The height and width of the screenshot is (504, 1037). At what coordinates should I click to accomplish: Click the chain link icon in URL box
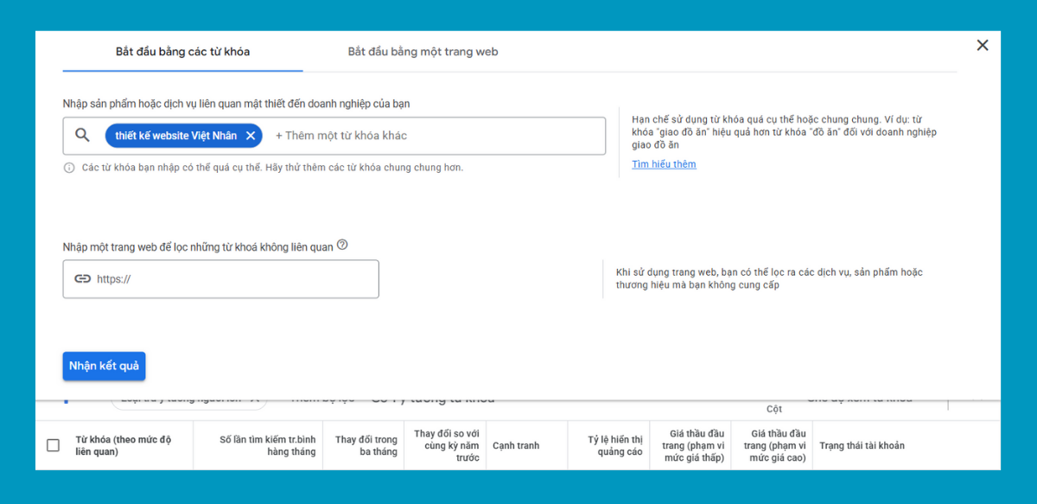click(82, 279)
